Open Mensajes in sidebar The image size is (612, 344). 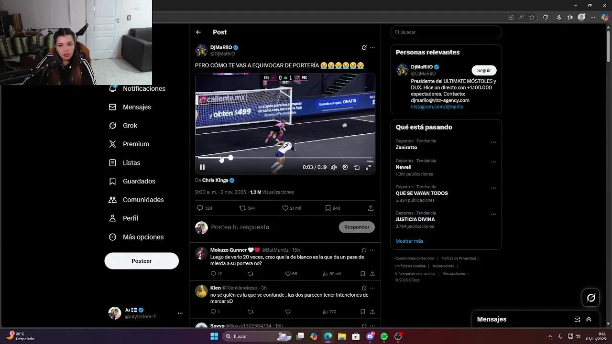click(130, 107)
